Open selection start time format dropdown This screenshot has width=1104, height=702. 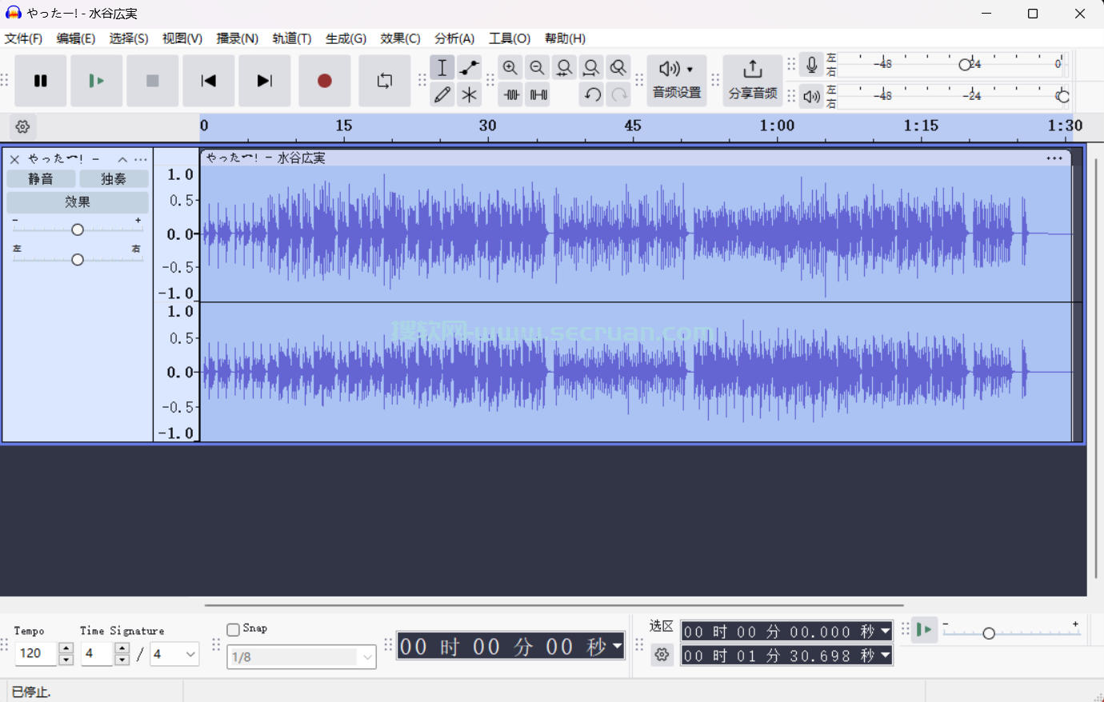click(886, 632)
